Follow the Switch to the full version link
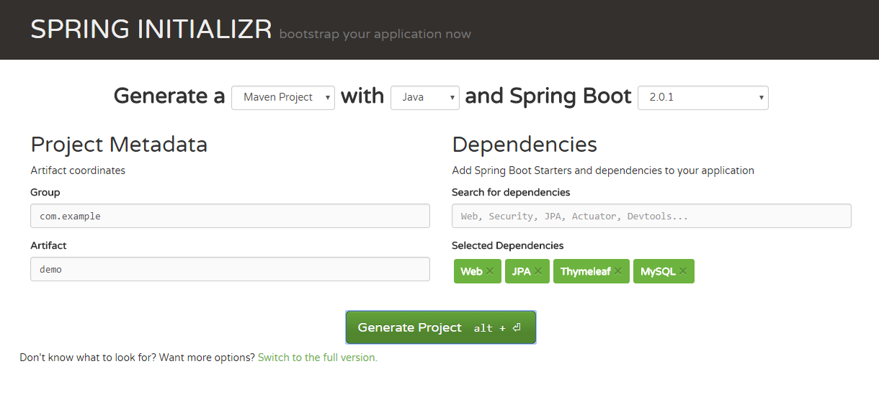Viewport: 879px width, 405px height. pos(318,358)
